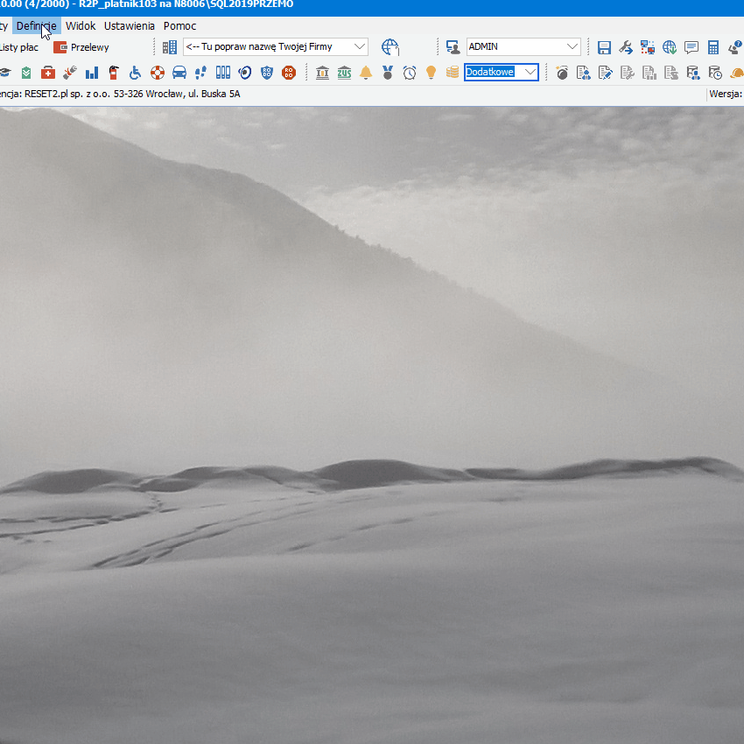Click the orange light bulb icon
This screenshot has width=744, height=744.
[x=431, y=73]
